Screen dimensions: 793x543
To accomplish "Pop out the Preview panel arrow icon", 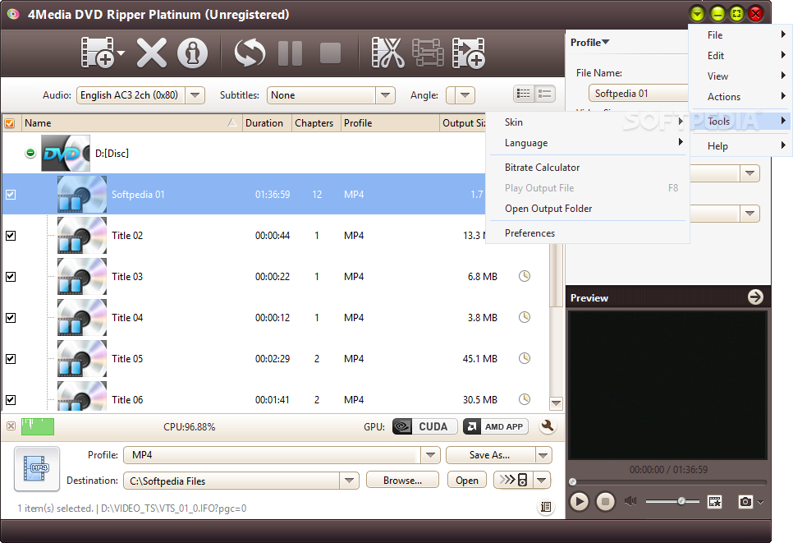I will 755,297.
